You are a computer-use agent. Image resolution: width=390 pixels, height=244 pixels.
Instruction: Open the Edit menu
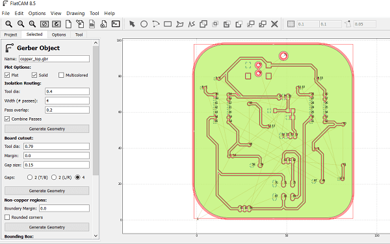click(x=19, y=14)
